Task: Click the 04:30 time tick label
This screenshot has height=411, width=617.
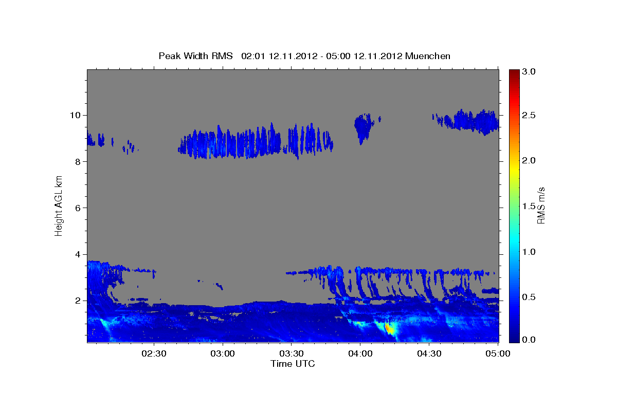Action: [429, 353]
